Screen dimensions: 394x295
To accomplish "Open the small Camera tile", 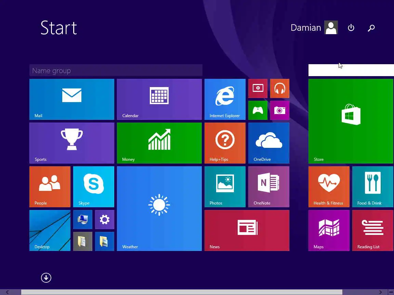I will [280, 110].
